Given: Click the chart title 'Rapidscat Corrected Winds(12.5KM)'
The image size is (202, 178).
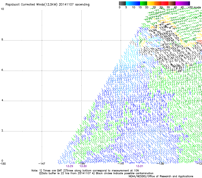Looking at the screenshot, I should click(x=31, y=5).
